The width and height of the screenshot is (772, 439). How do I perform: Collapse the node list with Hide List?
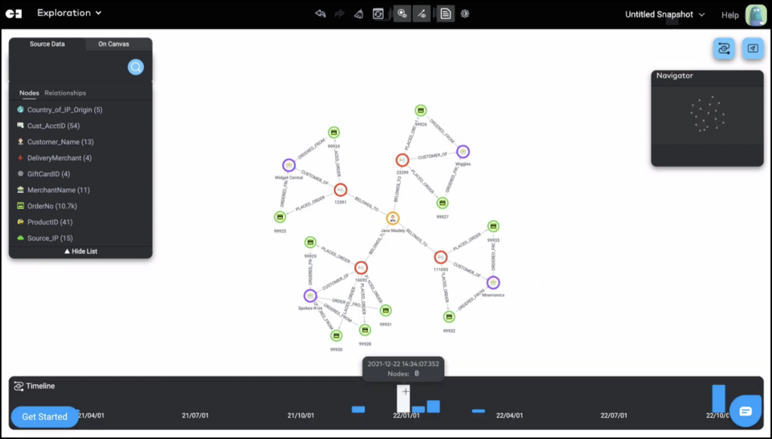click(81, 252)
